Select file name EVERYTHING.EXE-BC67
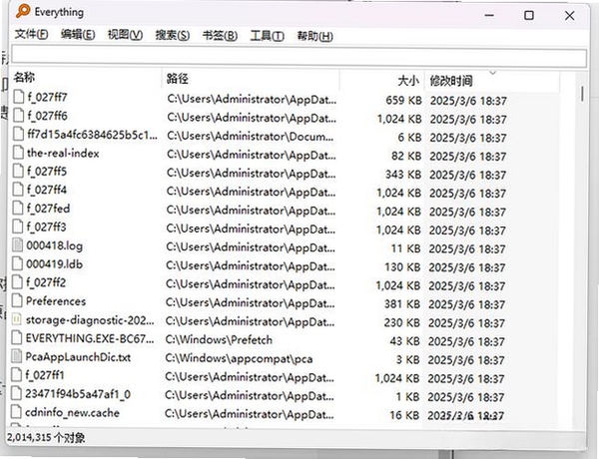This screenshot has width=599, height=459. pyautogui.click(x=90, y=338)
